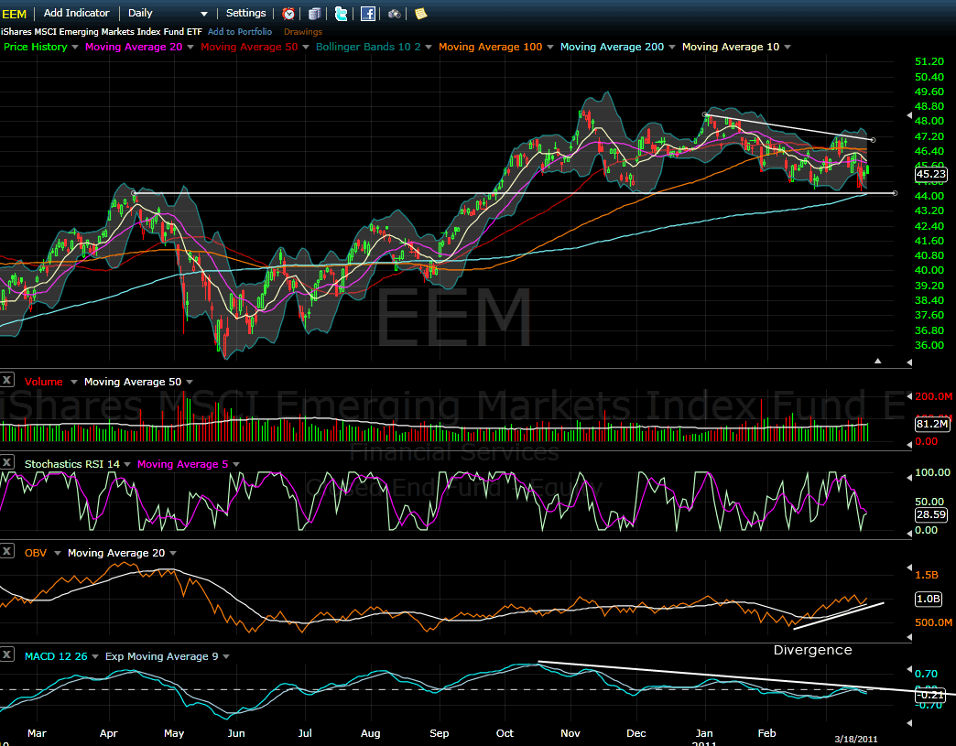The image size is (956, 746).
Task: Click the alarm clock alert icon
Action: click(288, 14)
